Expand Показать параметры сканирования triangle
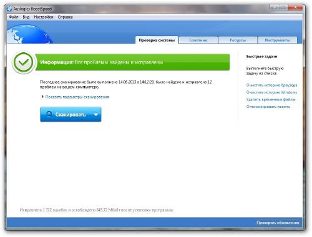 coord(42,97)
